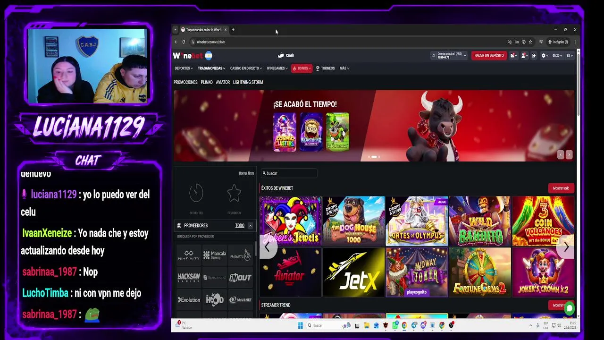Select the Winfinity provider logo
The image size is (604, 340).
[x=189, y=255]
